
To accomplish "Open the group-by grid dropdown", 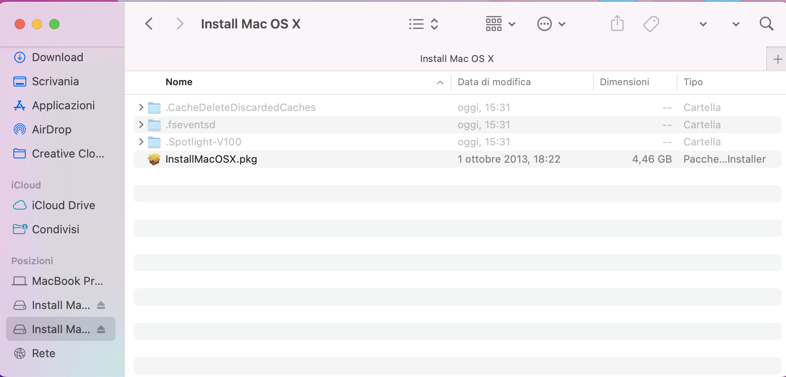I will click(500, 24).
